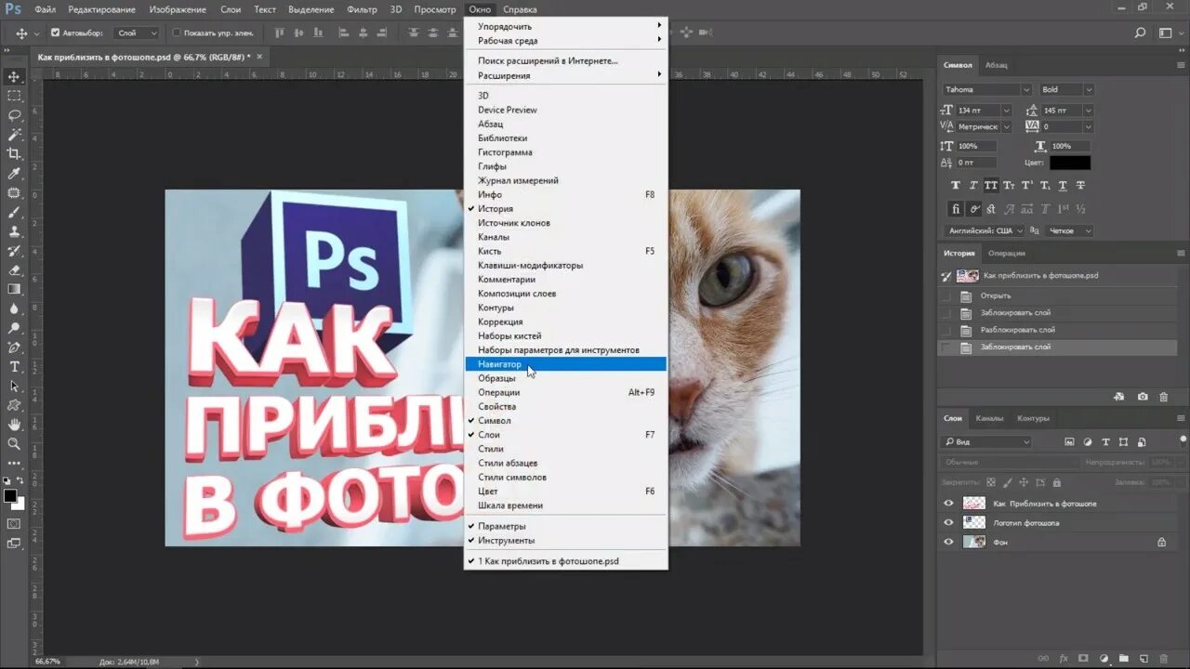The width and height of the screenshot is (1190, 669).
Task: Select the Clone Stamp tool
Action: click(14, 231)
